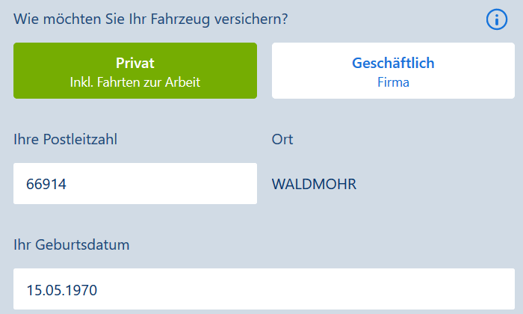This screenshot has height=314, width=523.
Task: Select the green Privat option
Action: pyautogui.click(x=135, y=70)
